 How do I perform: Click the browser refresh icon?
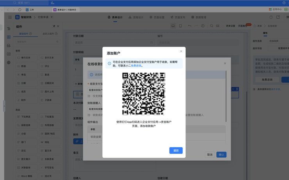20,10
